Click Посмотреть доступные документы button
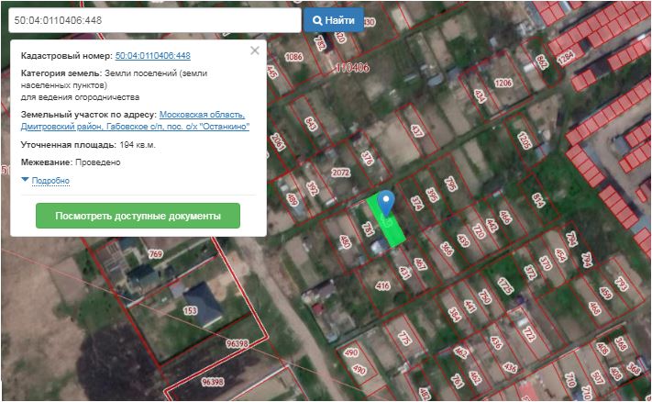652x402 pixels. coord(138,216)
